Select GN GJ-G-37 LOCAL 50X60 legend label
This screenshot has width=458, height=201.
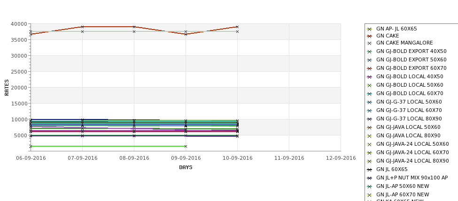click(409, 102)
